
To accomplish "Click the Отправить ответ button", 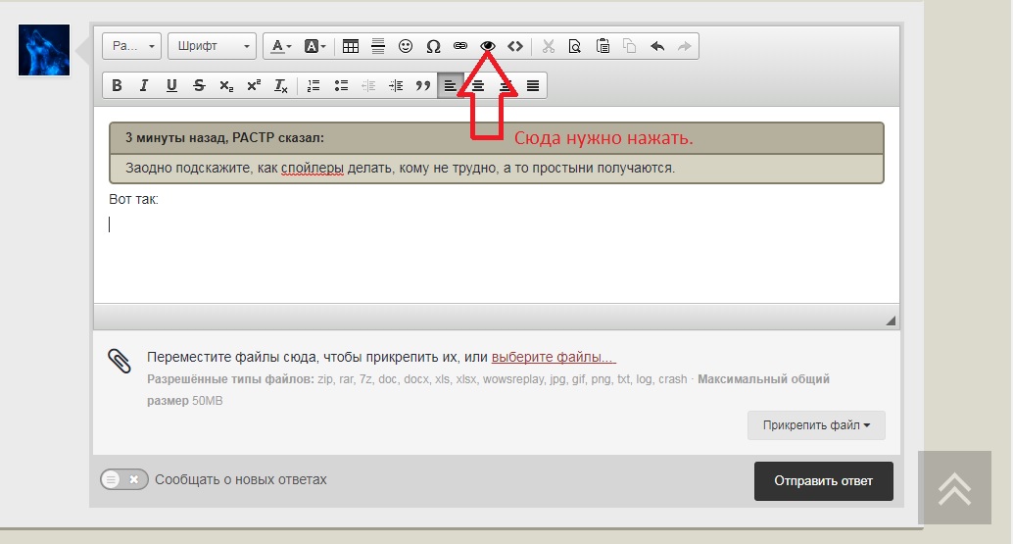I will coord(824,480).
